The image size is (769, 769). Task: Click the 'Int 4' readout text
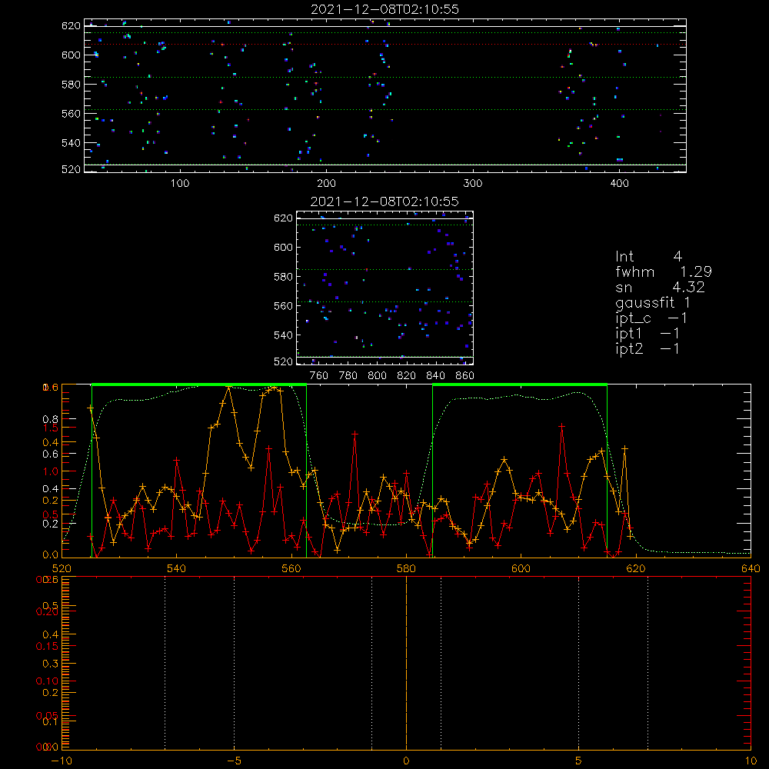click(x=648, y=257)
